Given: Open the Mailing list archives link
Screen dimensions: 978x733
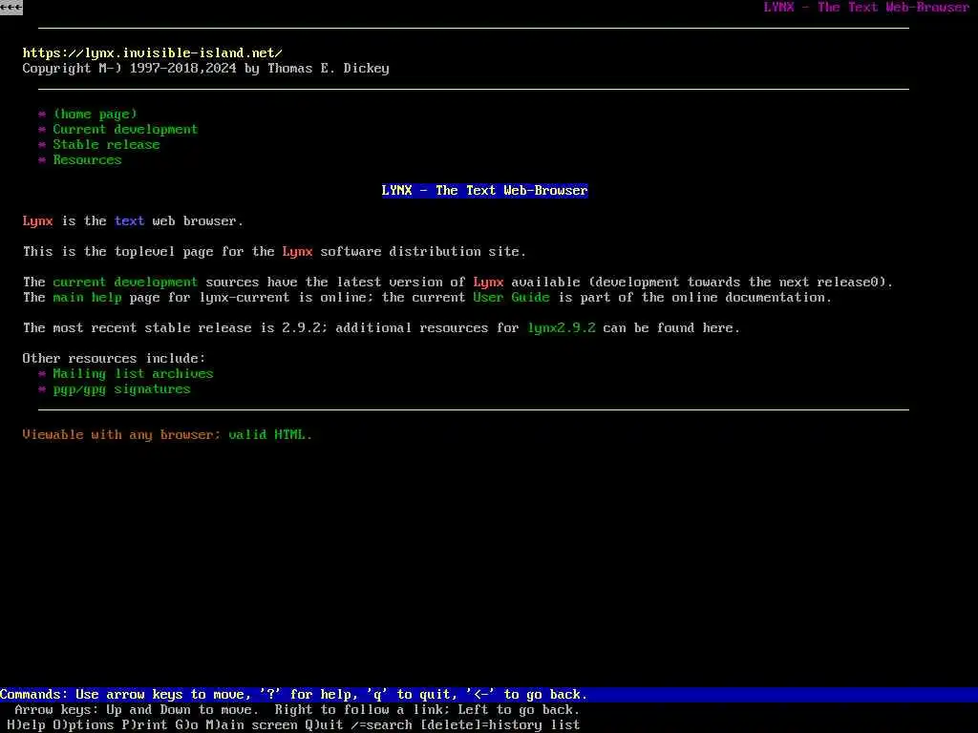Looking at the screenshot, I should (133, 373).
